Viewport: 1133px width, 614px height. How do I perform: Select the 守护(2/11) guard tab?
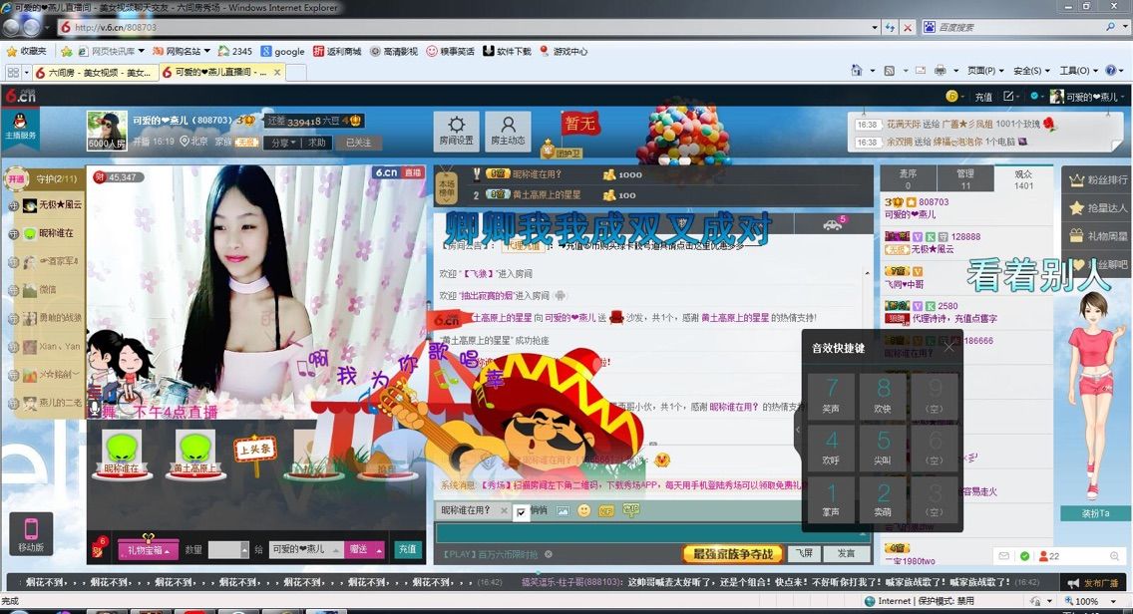(x=57, y=178)
